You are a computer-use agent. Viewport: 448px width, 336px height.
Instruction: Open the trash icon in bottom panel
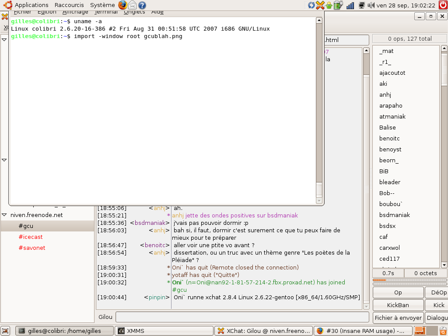(443, 331)
